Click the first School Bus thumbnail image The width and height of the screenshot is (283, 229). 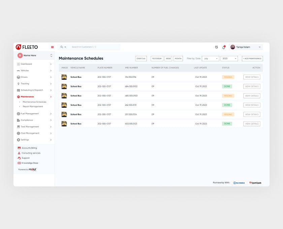click(64, 77)
